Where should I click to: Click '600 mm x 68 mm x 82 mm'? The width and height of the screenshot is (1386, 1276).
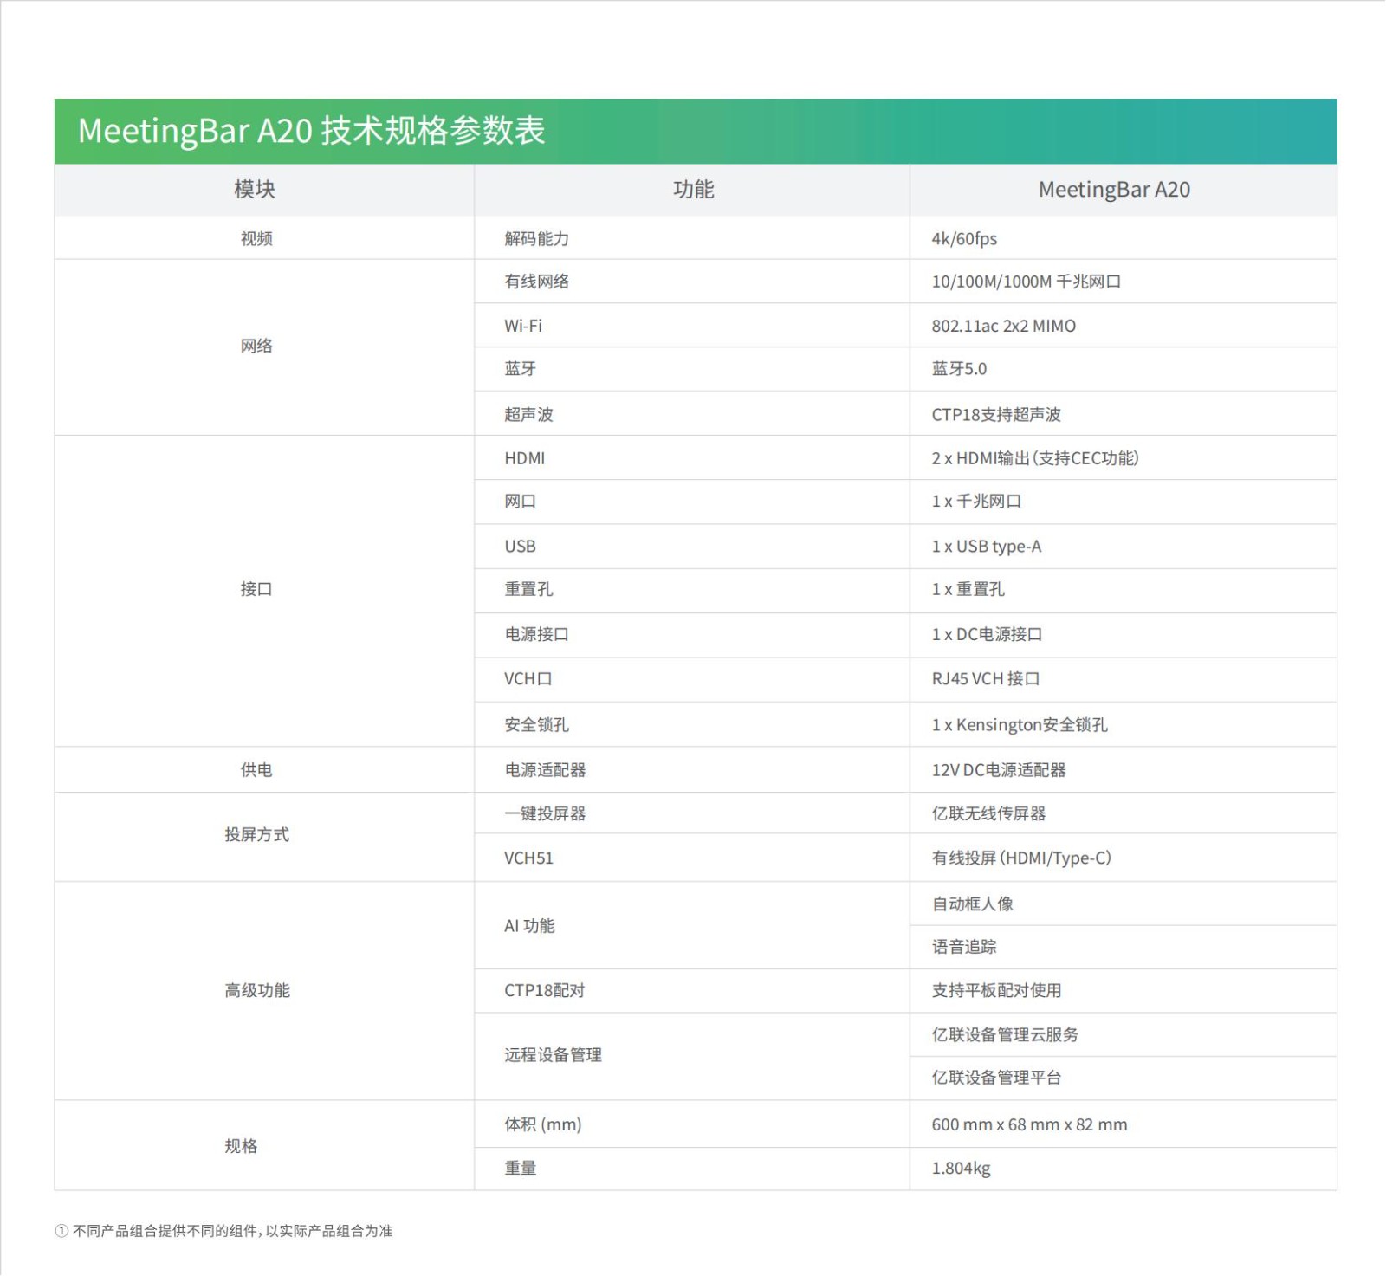1029,1125
